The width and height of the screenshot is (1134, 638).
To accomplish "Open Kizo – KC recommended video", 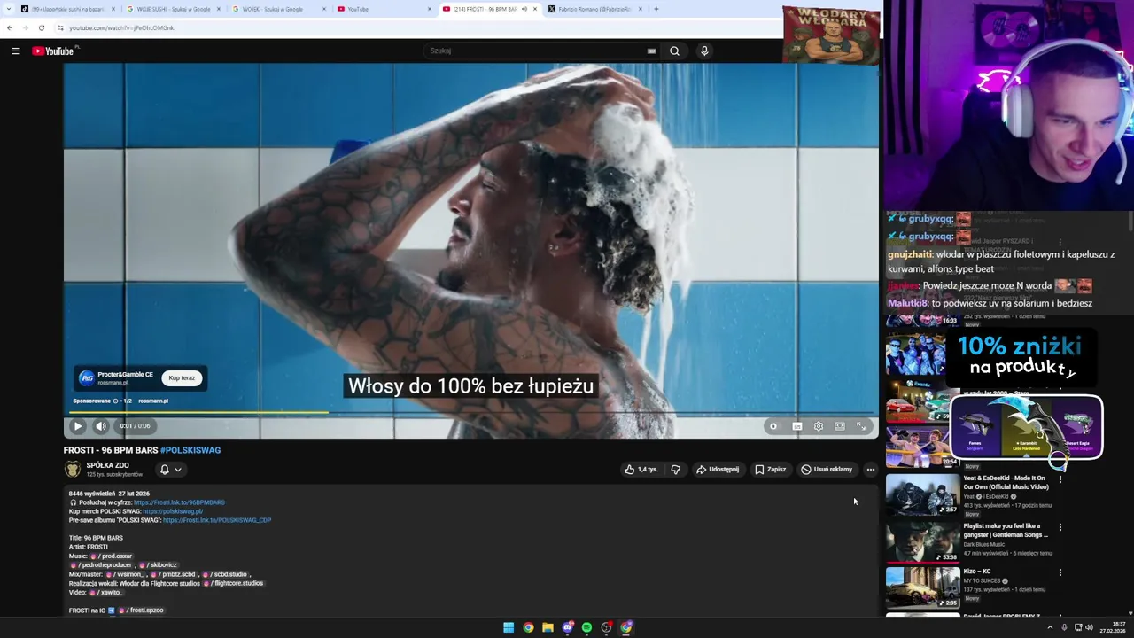I will coord(922,587).
